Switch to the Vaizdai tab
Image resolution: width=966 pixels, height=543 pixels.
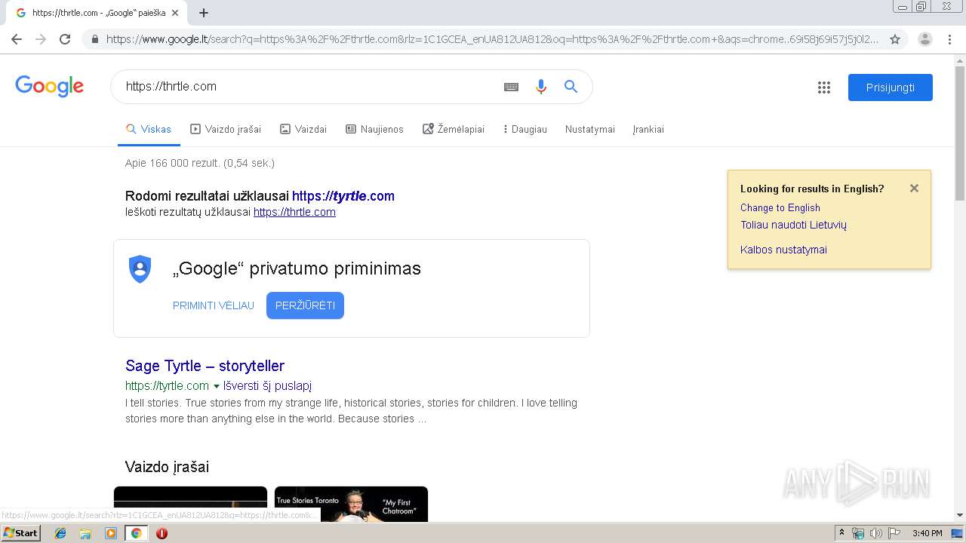click(303, 129)
